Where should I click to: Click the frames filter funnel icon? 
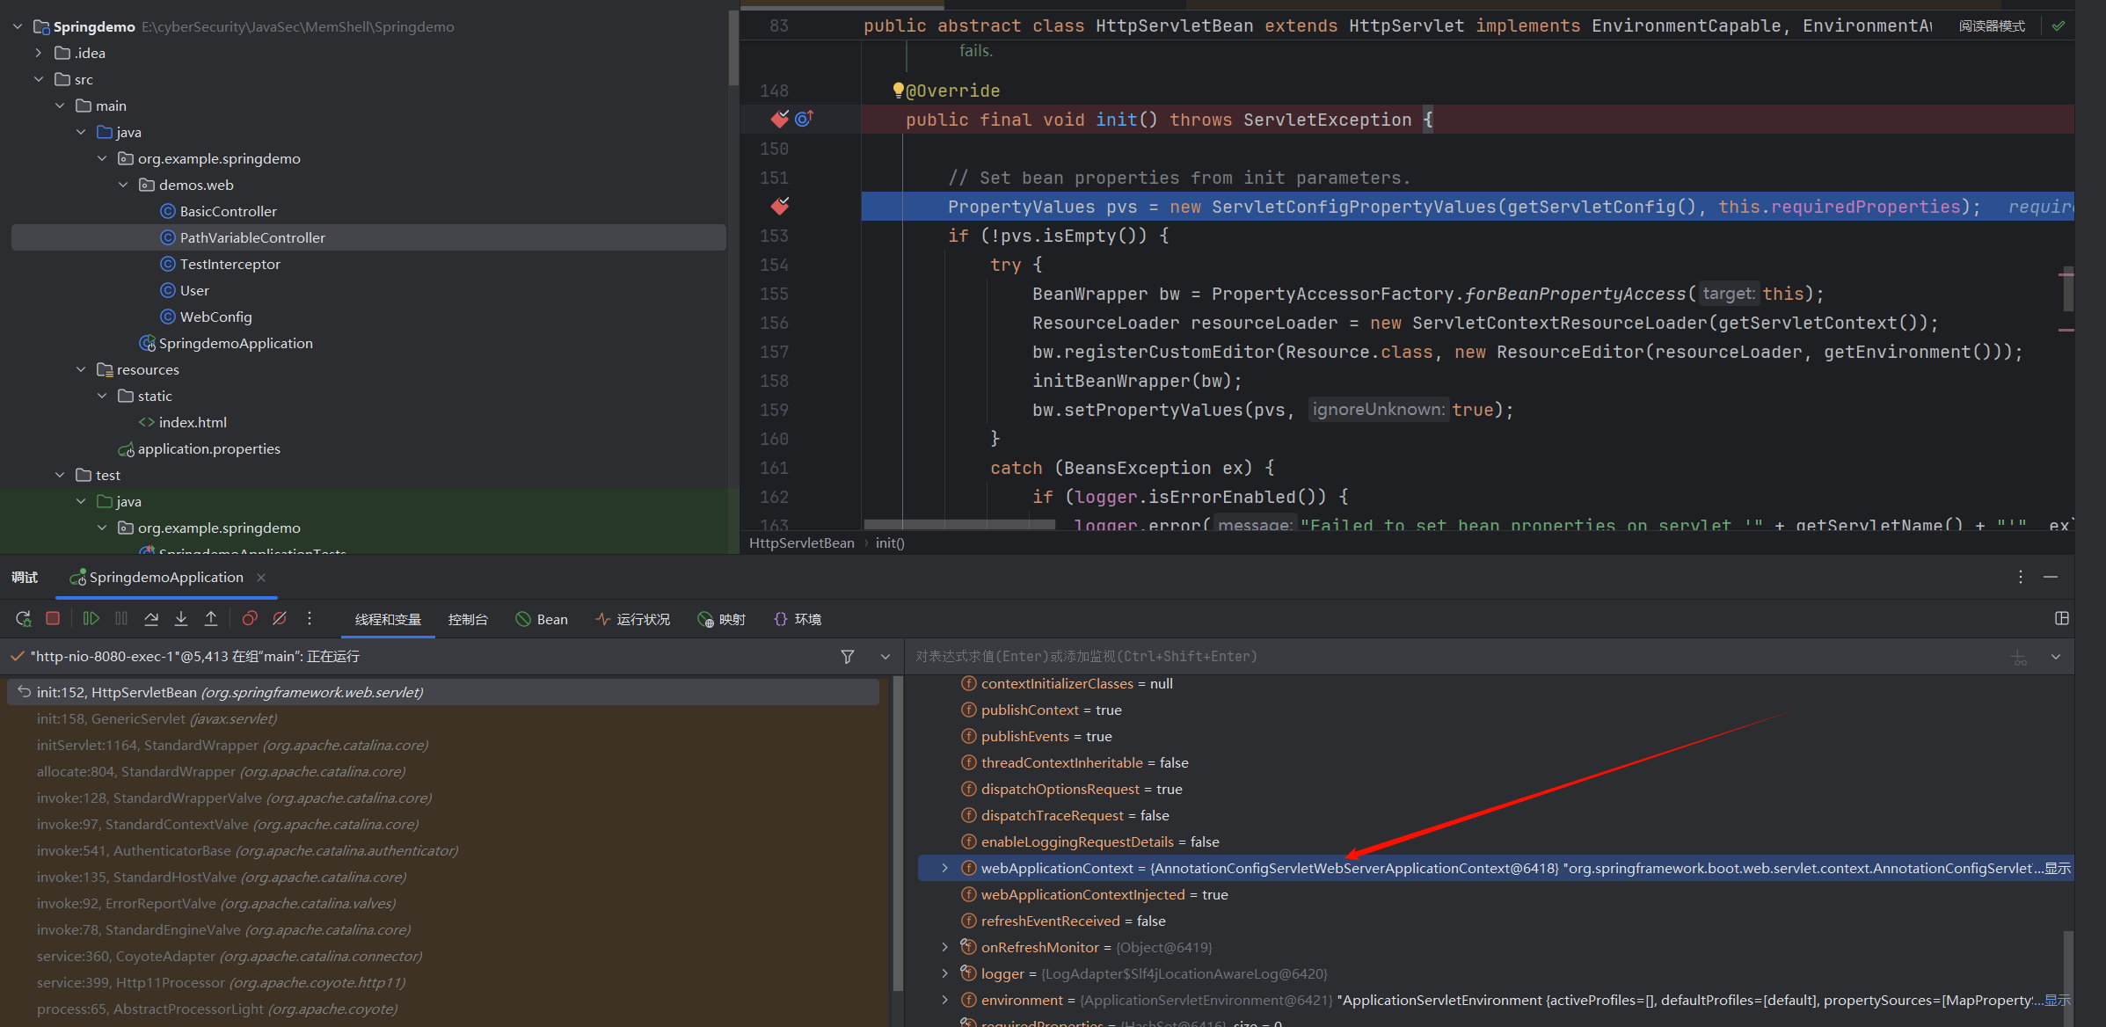pos(848,657)
